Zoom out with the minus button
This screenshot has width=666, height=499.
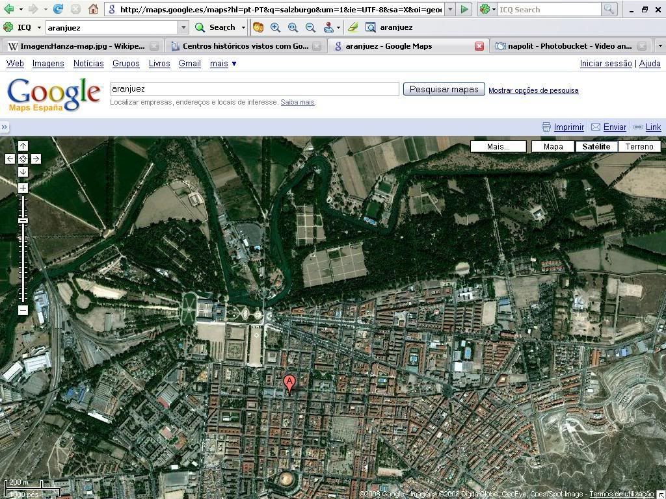point(23,310)
